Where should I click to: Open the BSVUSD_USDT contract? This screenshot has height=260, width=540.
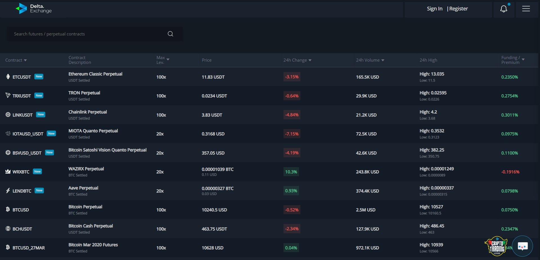click(x=27, y=153)
